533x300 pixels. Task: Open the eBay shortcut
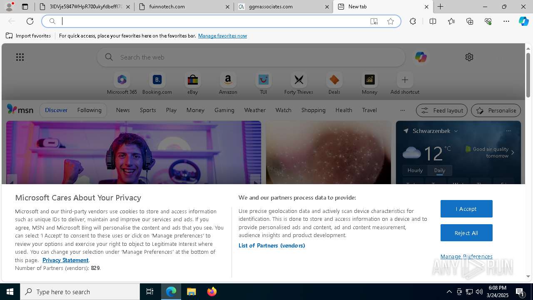(192, 84)
